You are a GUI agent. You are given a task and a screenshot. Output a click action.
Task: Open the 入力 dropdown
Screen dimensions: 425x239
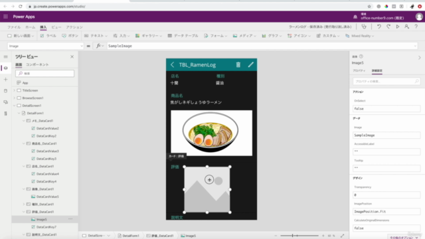tap(121, 36)
